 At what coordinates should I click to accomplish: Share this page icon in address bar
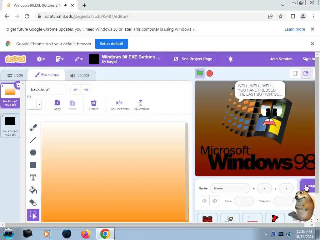pyautogui.click(x=271, y=16)
